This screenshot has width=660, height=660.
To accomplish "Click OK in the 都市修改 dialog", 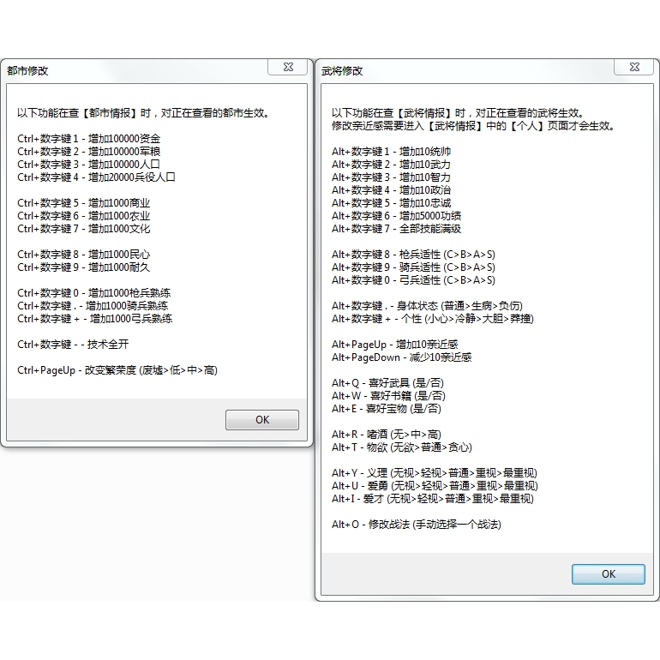I will 261,420.
